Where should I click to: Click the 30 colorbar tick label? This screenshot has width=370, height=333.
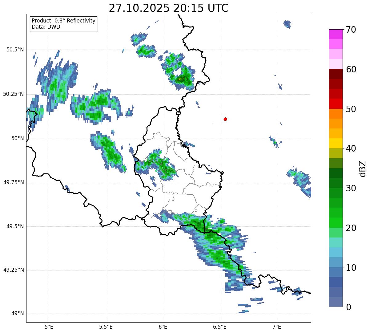351,188
